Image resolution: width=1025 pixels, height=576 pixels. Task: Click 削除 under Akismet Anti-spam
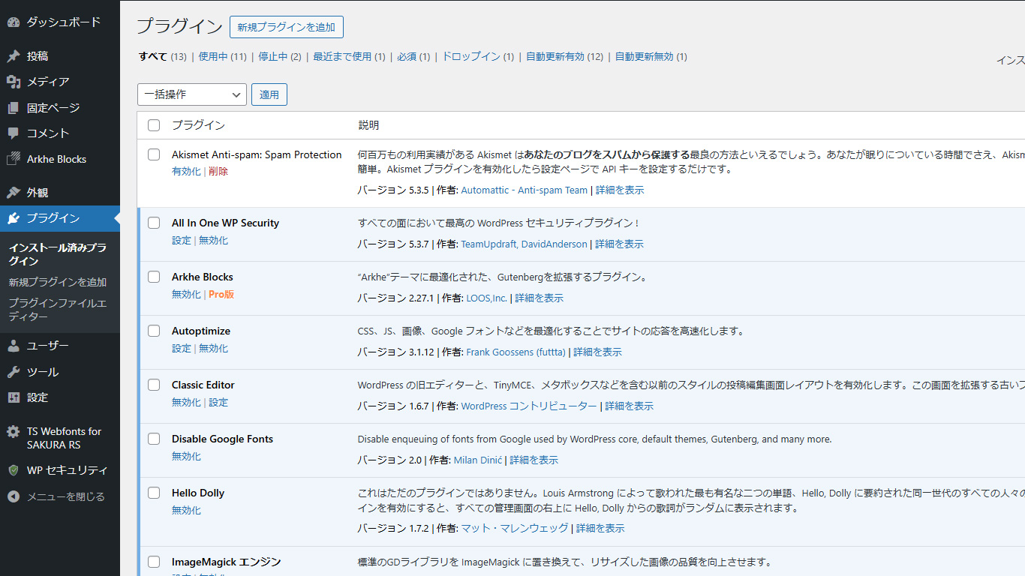pos(218,171)
